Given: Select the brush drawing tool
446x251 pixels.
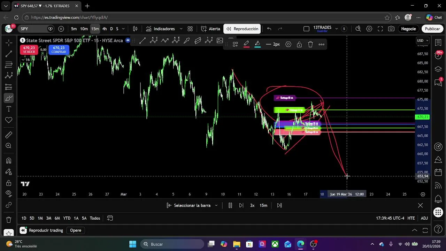Looking at the screenshot, I should point(9,98).
